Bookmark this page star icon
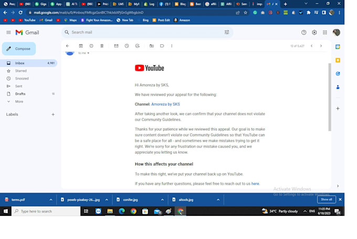The height and width of the screenshot is (239, 357). click(x=246, y=13)
